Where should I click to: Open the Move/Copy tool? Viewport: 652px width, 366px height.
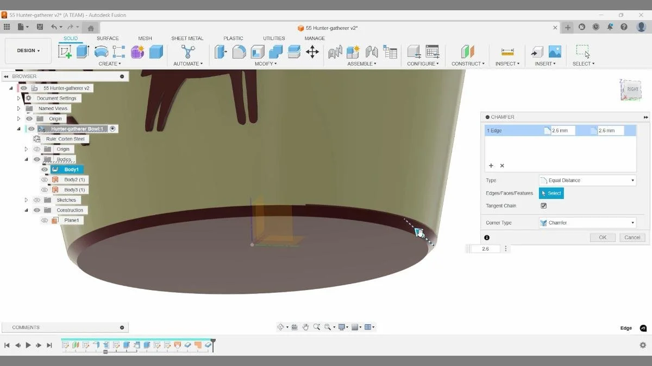[x=312, y=52]
